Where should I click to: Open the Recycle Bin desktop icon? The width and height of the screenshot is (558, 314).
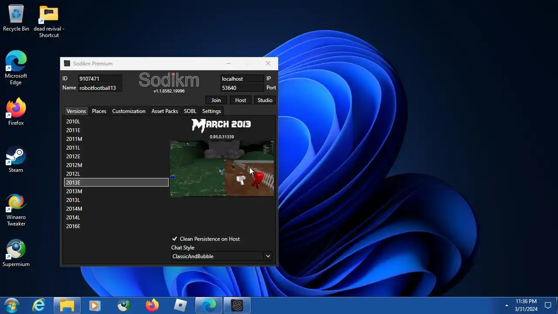(16, 18)
